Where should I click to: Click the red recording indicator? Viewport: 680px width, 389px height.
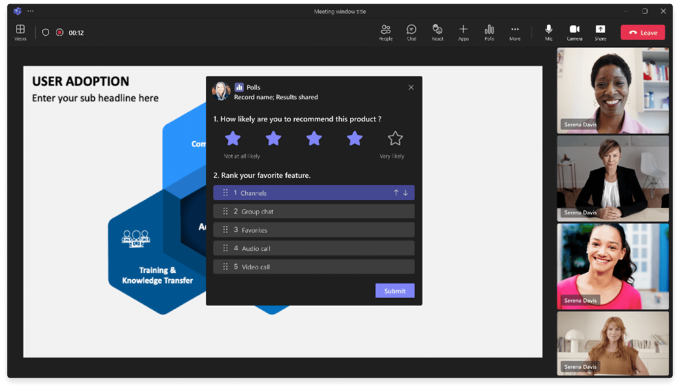60,33
